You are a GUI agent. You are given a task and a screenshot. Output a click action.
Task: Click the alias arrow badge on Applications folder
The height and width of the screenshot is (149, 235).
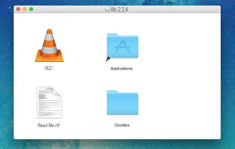pos(108,59)
